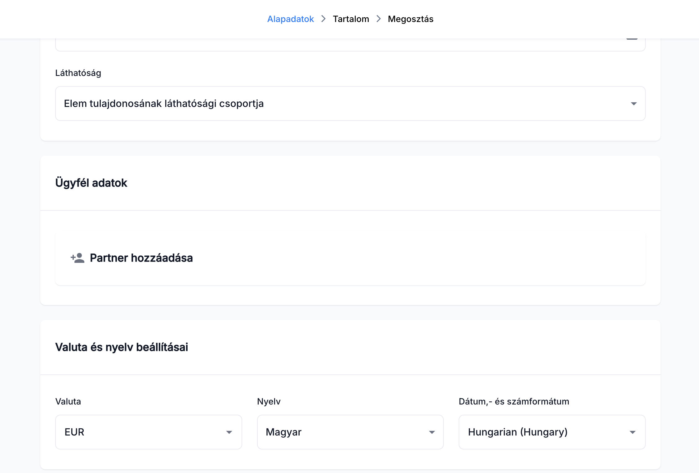Click the arrow on Láthatóság field
Viewport: 699px width, 473px height.
[x=634, y=104]
